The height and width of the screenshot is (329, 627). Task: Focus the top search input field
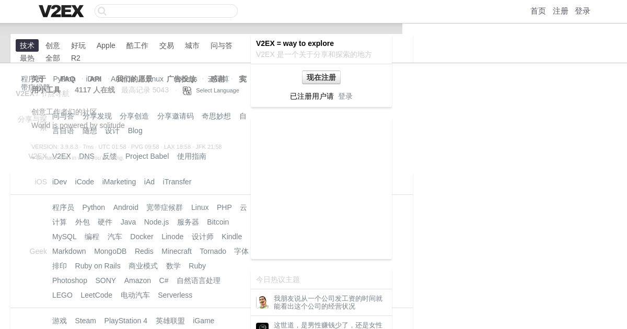166,11
